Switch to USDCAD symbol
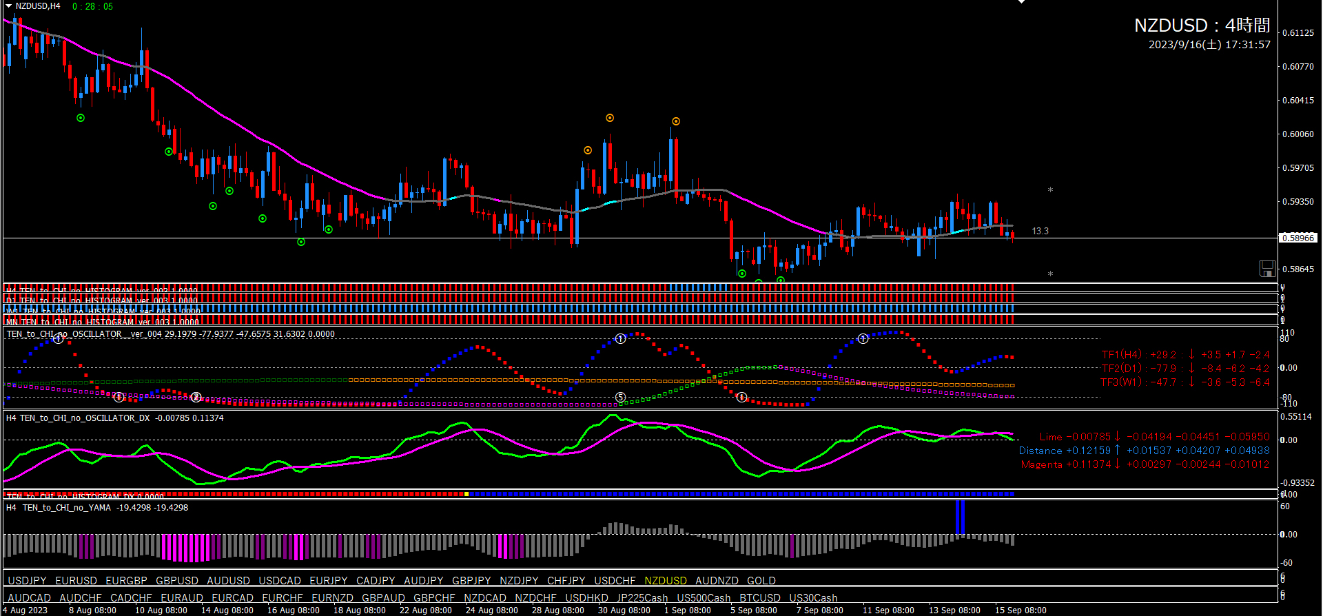Screen dimensions: 1323x616 point(280,581)
